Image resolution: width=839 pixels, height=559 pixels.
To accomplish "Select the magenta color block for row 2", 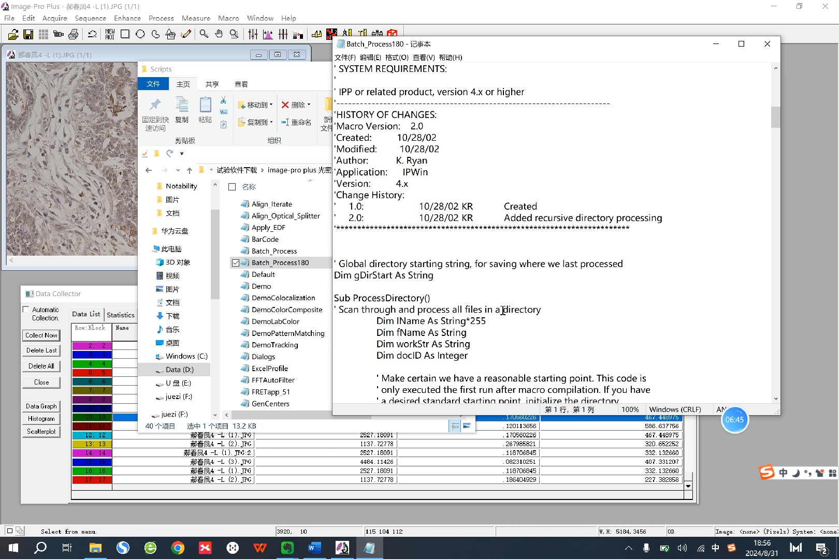I will coord(92,346).
